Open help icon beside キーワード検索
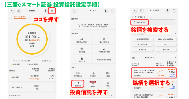The height and width of the screenshot is (99, 189). click(x=145, y=17)
